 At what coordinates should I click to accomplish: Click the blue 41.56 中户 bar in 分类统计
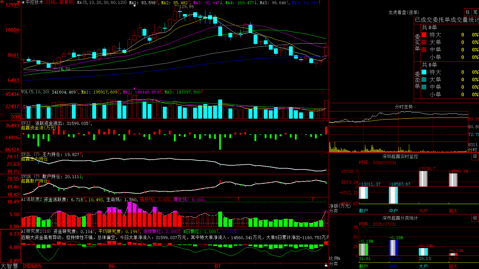pyautogui.click(x=393, y=248)
